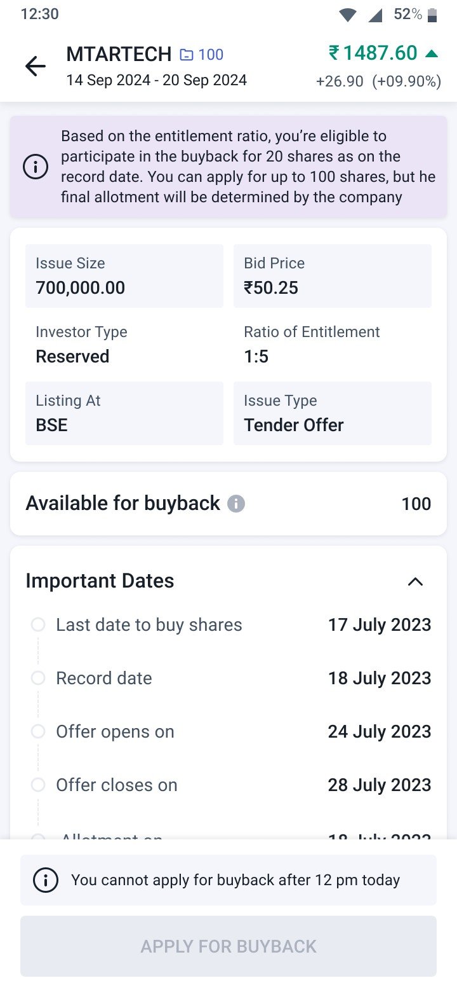
Task: Tap the Bid Price ₹50.25 tile
Action: (x=333, y=276)
